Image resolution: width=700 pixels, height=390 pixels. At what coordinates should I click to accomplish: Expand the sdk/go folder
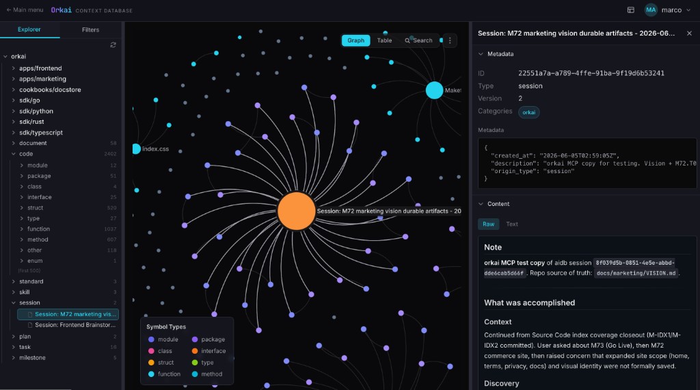[14, 101]
